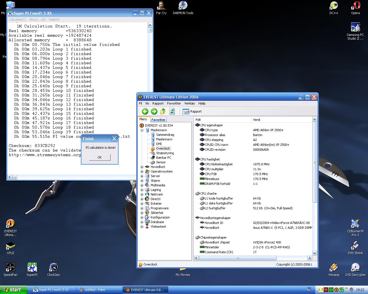Expand the Multimedia tree node
The height and width of the screenshot is (294, 368).
(142, 185)
